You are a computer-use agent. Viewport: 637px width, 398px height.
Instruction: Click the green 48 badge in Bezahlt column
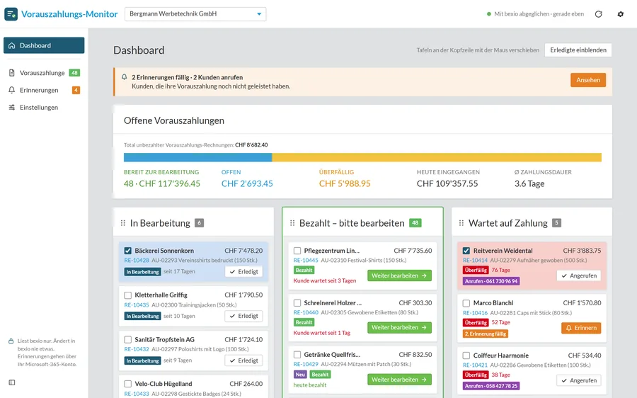click(415, 223)
